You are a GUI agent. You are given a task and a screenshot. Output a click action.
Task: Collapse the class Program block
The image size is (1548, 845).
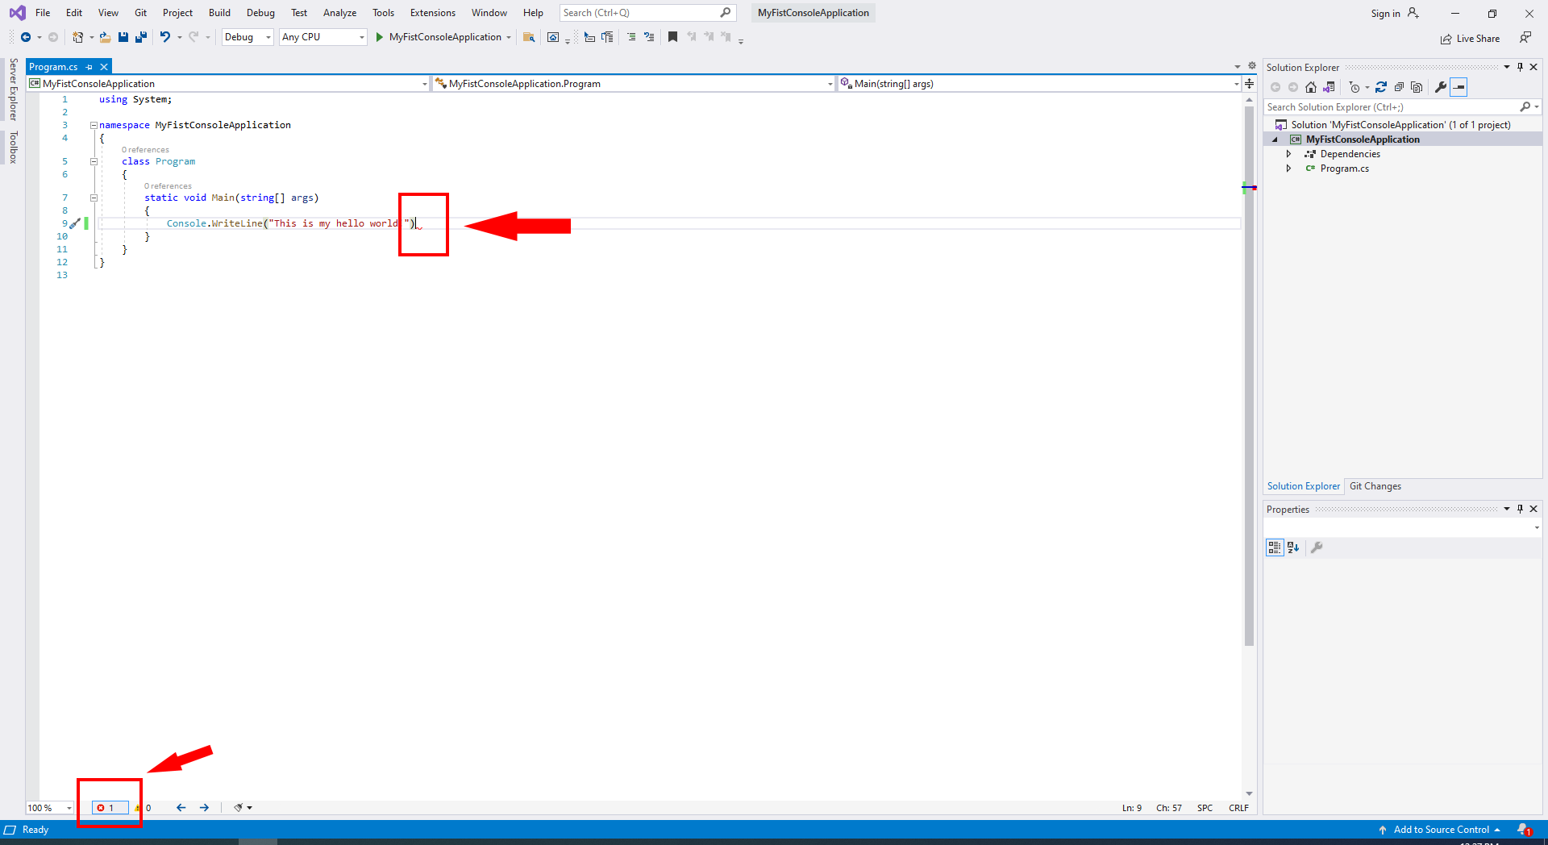coord(94,161)
